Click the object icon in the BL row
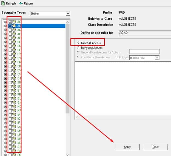Screen dimensions: 171x156 coord(14,42)
